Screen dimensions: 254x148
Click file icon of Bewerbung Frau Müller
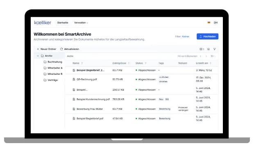click(74, 109)
